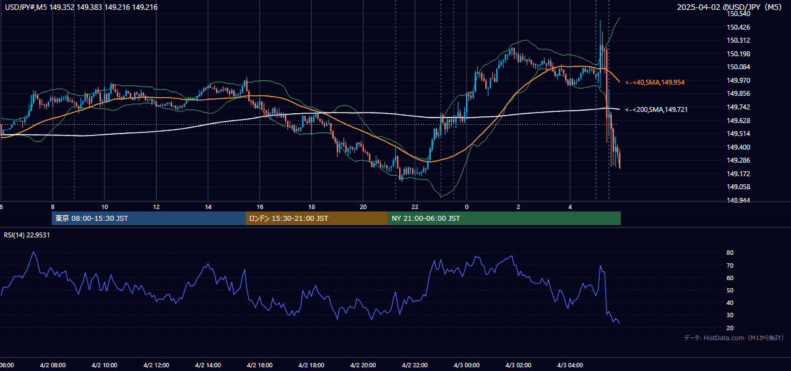791x371 pixels.
Task: Select bottom time axis label 4/3 00:00
Action: (x=466, y=365)
